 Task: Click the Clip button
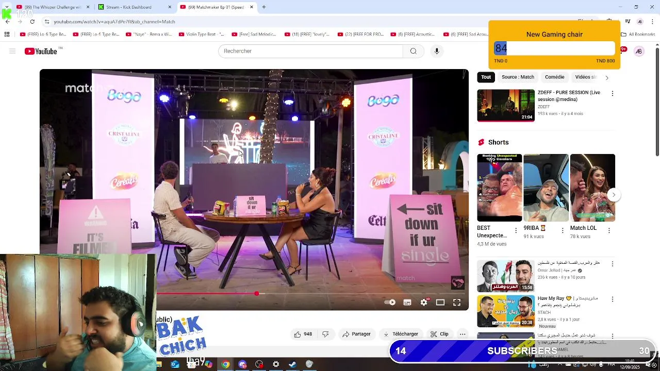tap(439, 334)
